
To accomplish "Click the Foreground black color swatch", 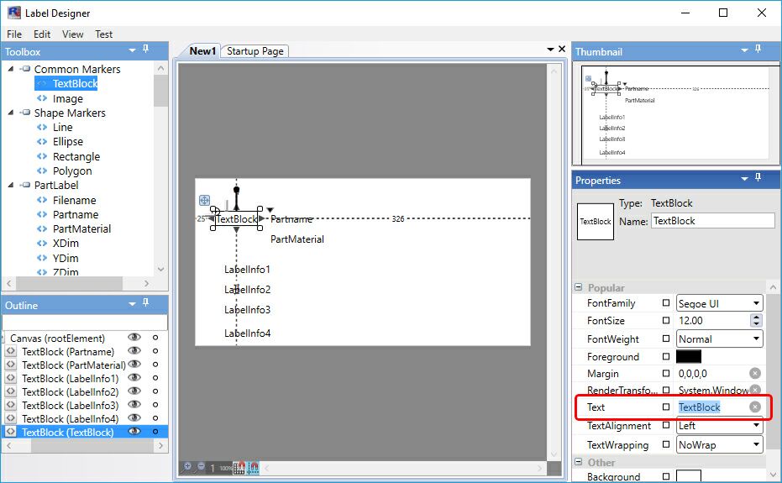I will [x=689, y=356].
